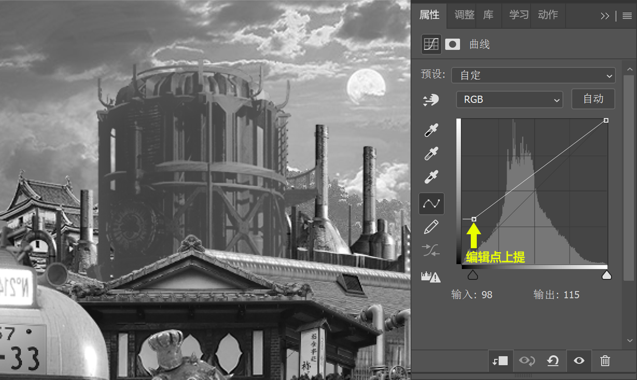The image size is (637, 380).
Task: Select the Curves adjustment icon
Action: [431, 44]
